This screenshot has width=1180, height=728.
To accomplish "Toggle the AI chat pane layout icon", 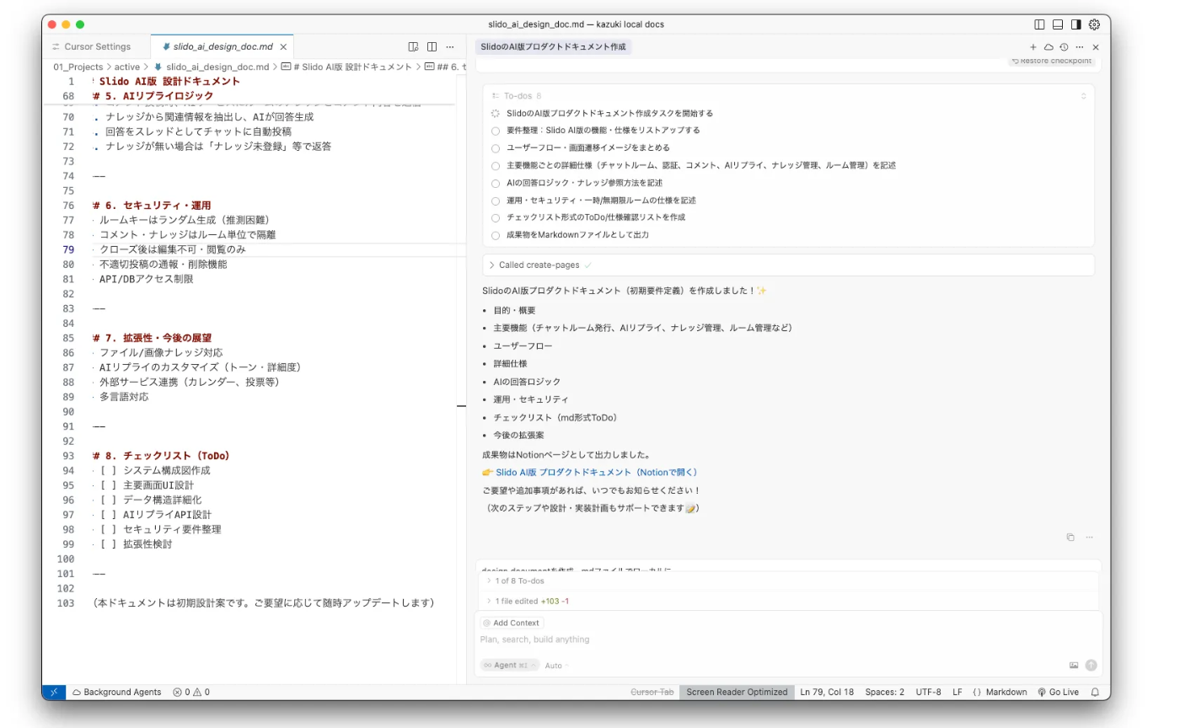I will [1076, 24].
